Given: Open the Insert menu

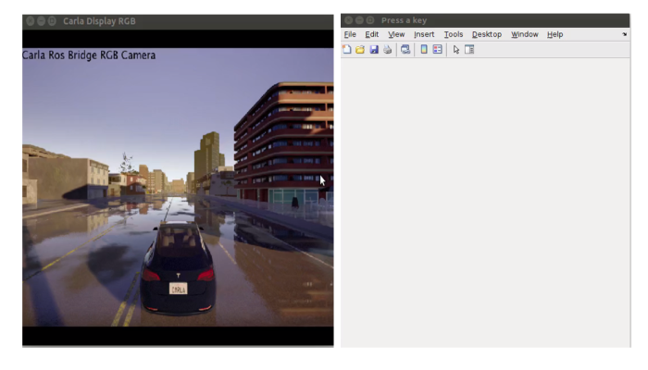Looking at the screenshot, I should tap(424, 34).
